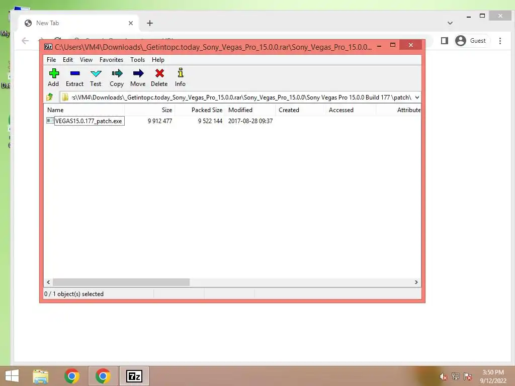
Task: Sort files by Size column
Action: click(x=150, y=110)
